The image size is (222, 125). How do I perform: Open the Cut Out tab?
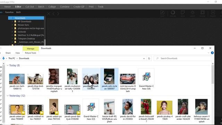[29, 7]
